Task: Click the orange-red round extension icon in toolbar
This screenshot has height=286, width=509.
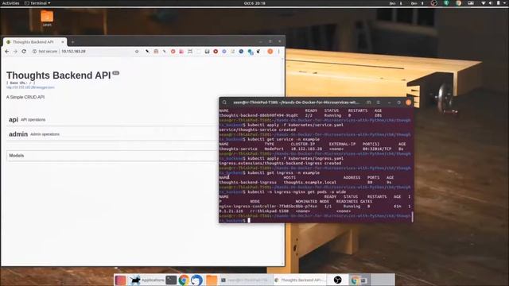Action: point(216,51)
